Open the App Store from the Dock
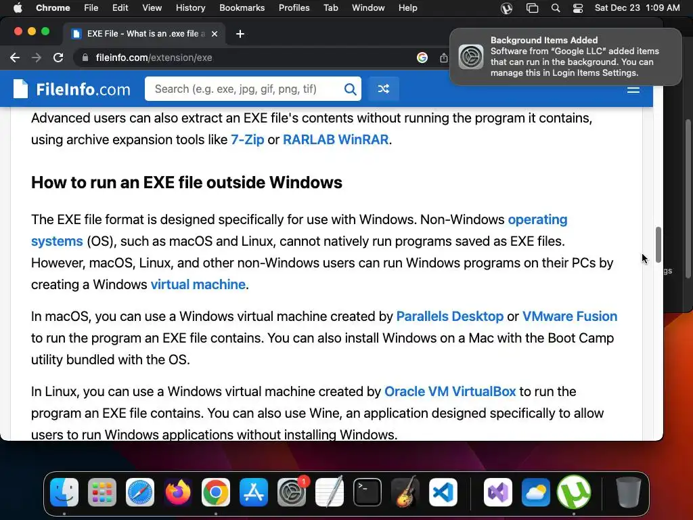This screenshot has height=520, width=693. [x=254, y=492]
